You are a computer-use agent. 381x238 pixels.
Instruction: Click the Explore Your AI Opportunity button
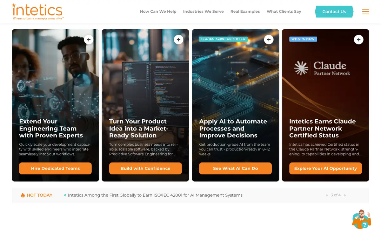[325, 169]
